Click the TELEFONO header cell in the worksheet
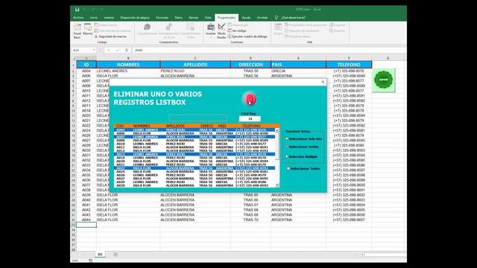477x268 pixels. (349, 65)
